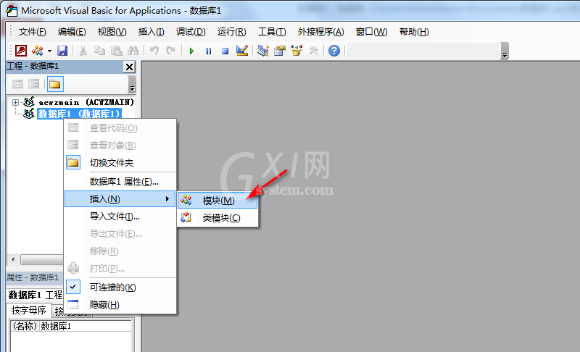The width and height of the screenshot is (580, 352).
Task: Click the Toolbox wrench icon
Action: tap(313, 51)
